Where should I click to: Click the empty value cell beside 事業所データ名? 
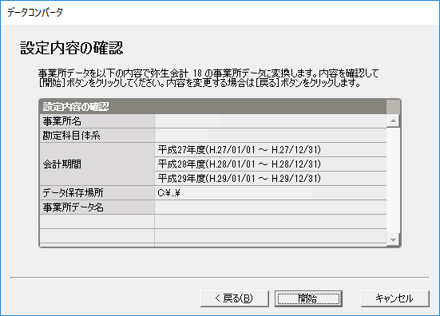270,207
